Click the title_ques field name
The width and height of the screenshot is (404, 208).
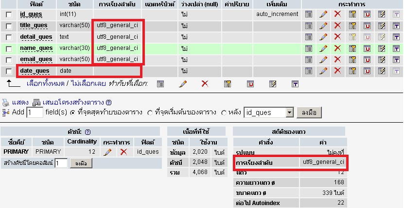(34, 25)
